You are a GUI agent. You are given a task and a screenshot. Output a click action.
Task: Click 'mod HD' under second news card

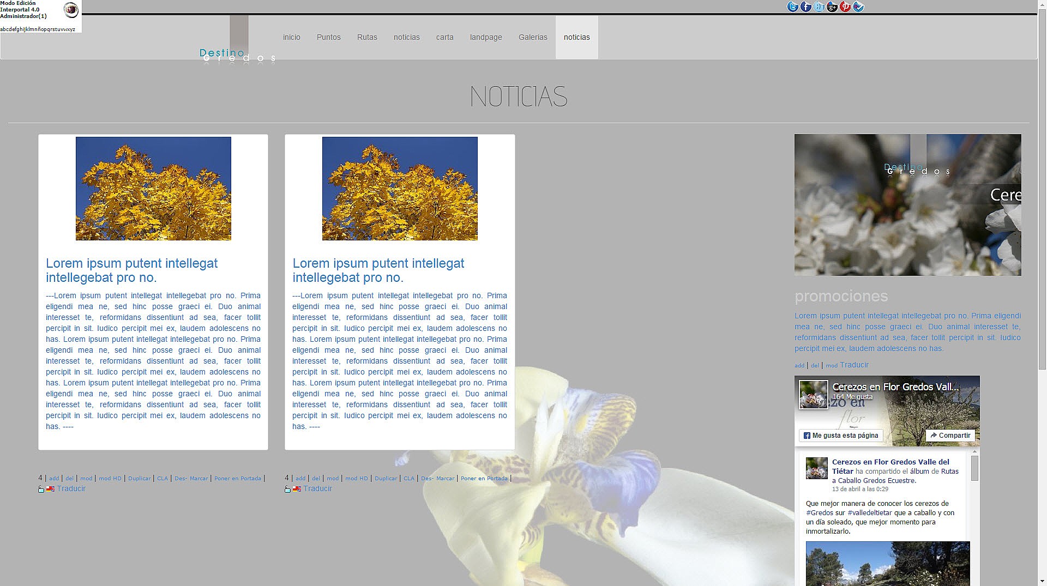coord(357,479)
